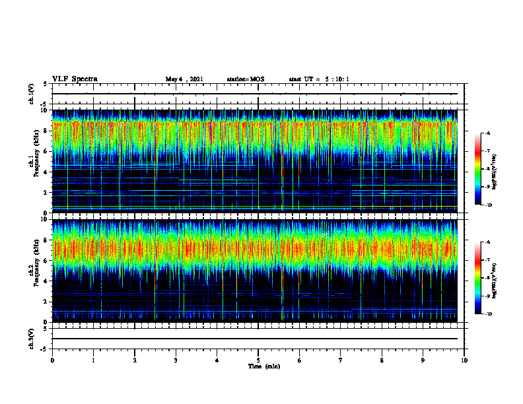Click the lower colorbar 'log(PSD)' unit label
Screen dimensions: 523x404
click(x=495, y=281)
